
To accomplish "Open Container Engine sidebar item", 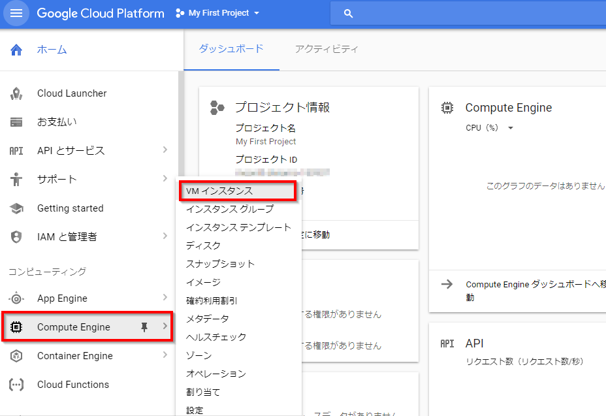I will tap(75, 355).
